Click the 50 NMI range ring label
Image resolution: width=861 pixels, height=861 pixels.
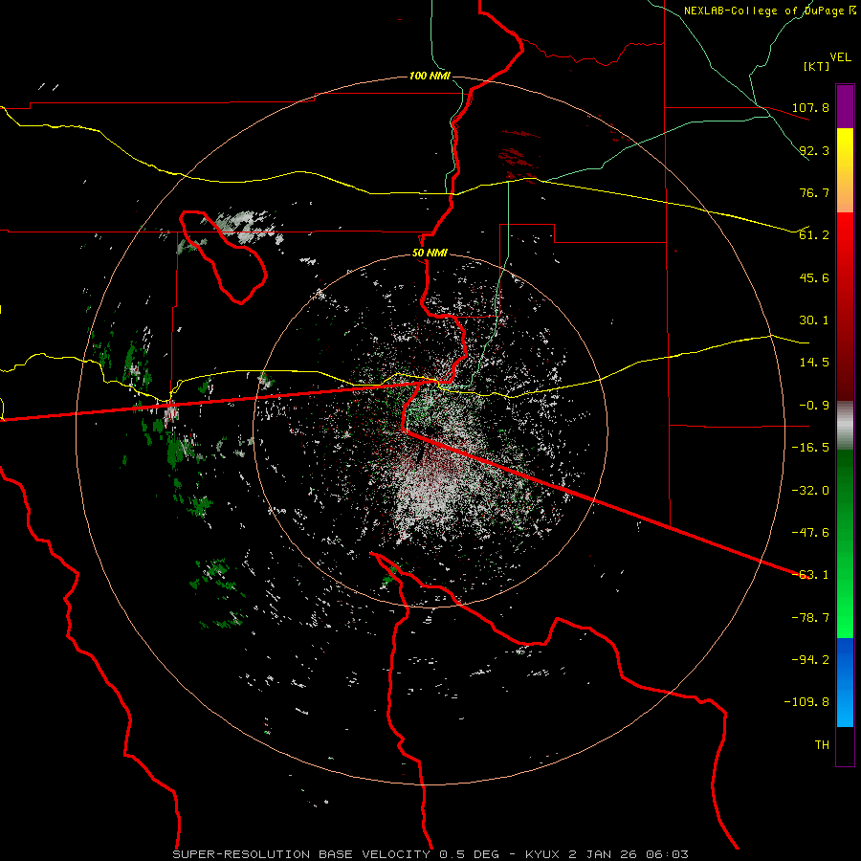[x=430, y=254]
